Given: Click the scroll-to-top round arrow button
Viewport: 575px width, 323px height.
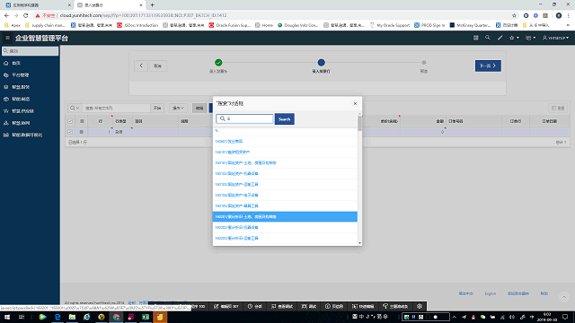Looking at the screenshot, I should pos(564,297).
